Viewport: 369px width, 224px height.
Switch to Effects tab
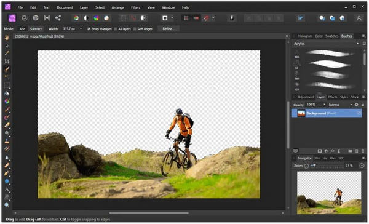pos(333,97)
